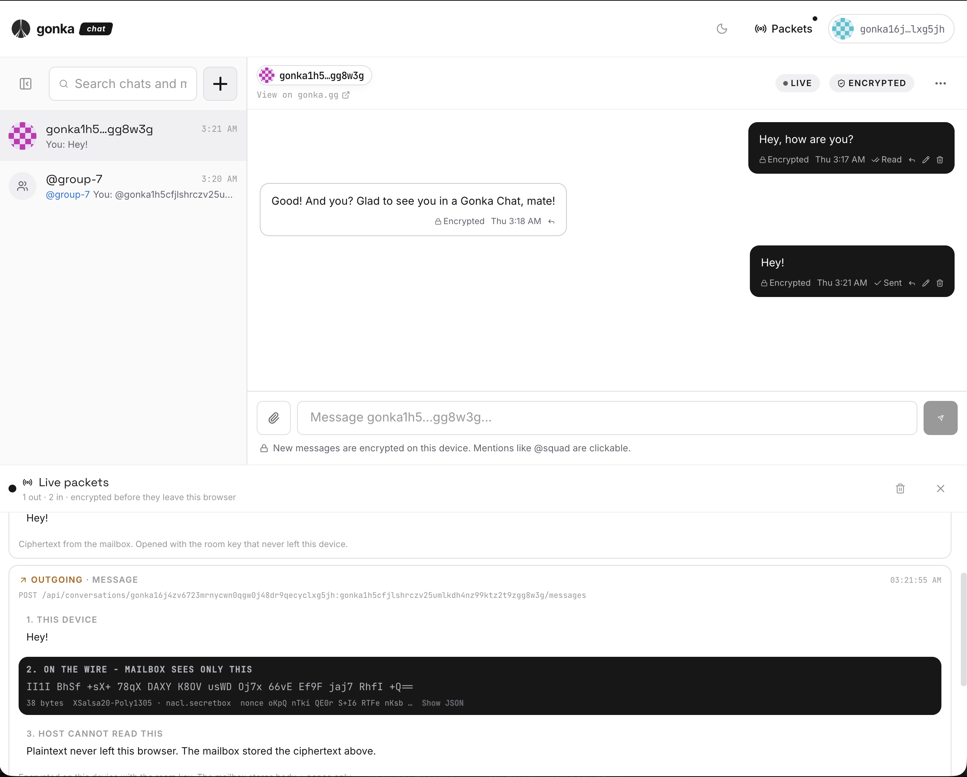Click the send message arrow button

click(x=940, y=418)
